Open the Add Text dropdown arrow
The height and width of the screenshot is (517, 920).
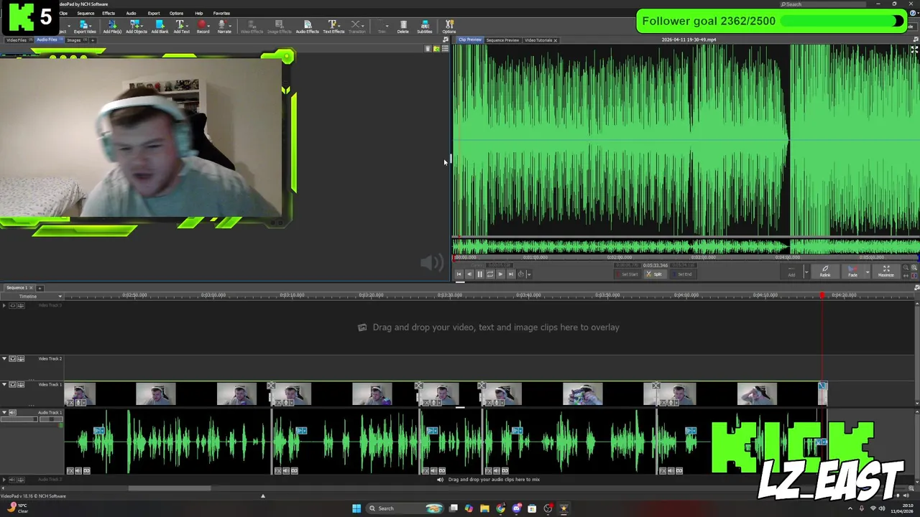(188, 26)
